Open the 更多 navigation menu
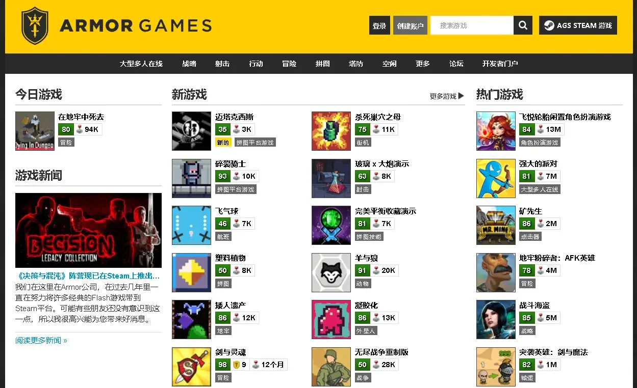Image resolution: width=637 pixels, height=388 pixels. [x=423, y=64]
